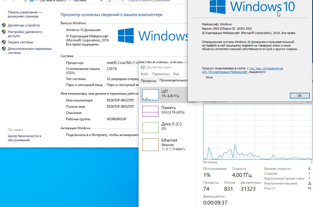Open the address bar history dropdown
The image size is (313, 207).
(x=101, y=1)
